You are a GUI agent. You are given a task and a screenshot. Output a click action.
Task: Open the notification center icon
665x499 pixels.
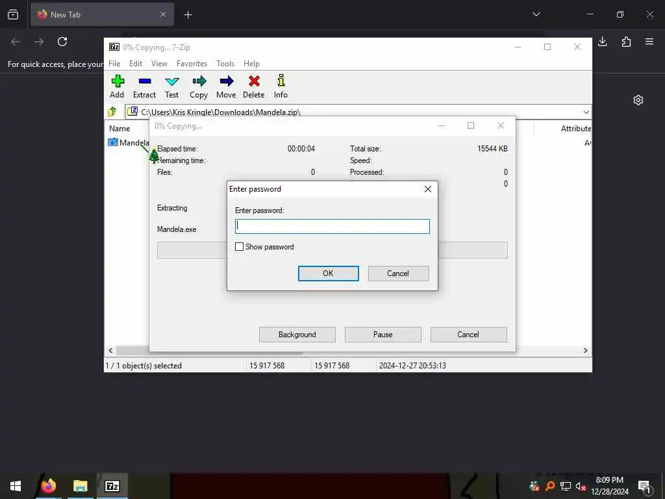tap(645, 487)
